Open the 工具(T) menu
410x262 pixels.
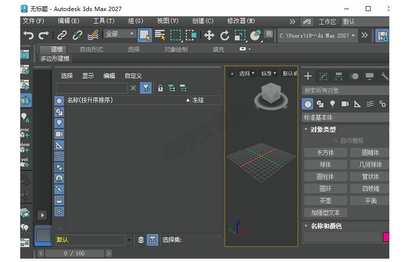tap(104, 21)
